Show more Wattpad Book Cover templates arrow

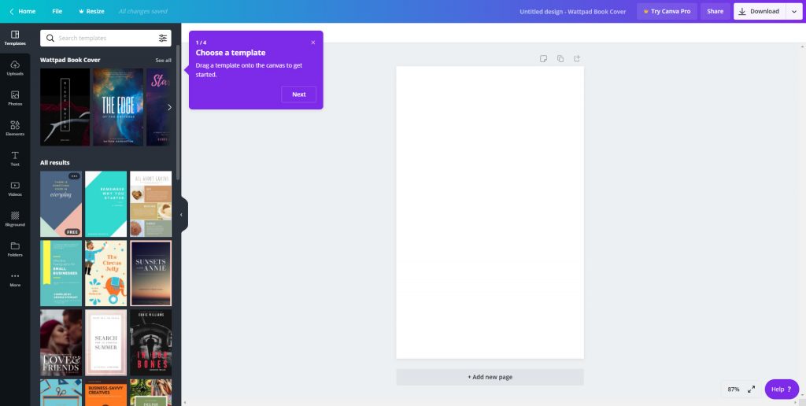coord(168,107)
